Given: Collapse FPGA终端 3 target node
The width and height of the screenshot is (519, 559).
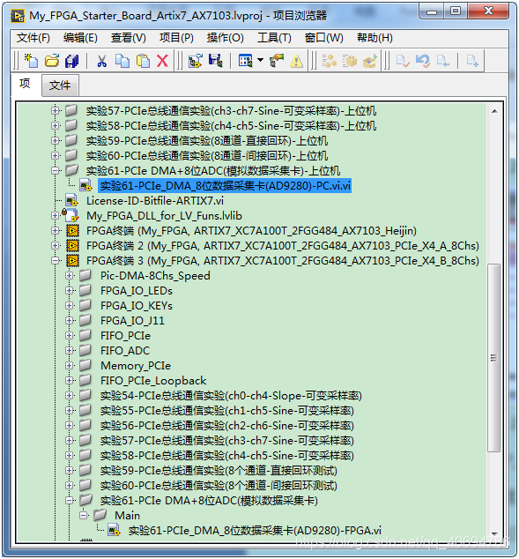Looking at the screenshot, I should click(x=55, y=261).
